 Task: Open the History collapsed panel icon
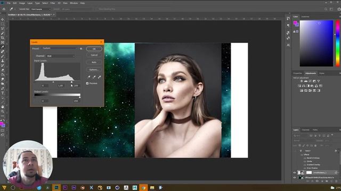(288, 19)
